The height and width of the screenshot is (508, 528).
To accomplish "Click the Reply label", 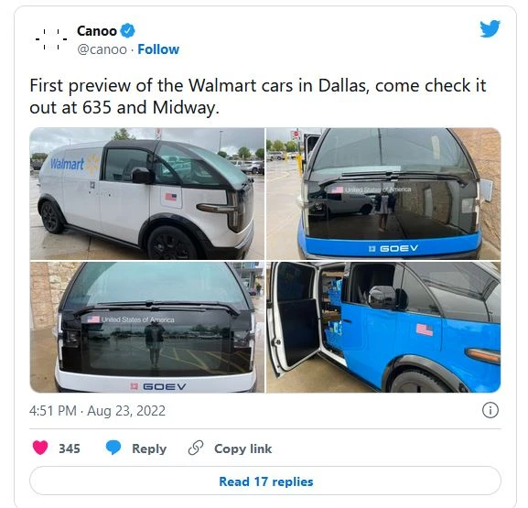I will [x=149, y=449].
